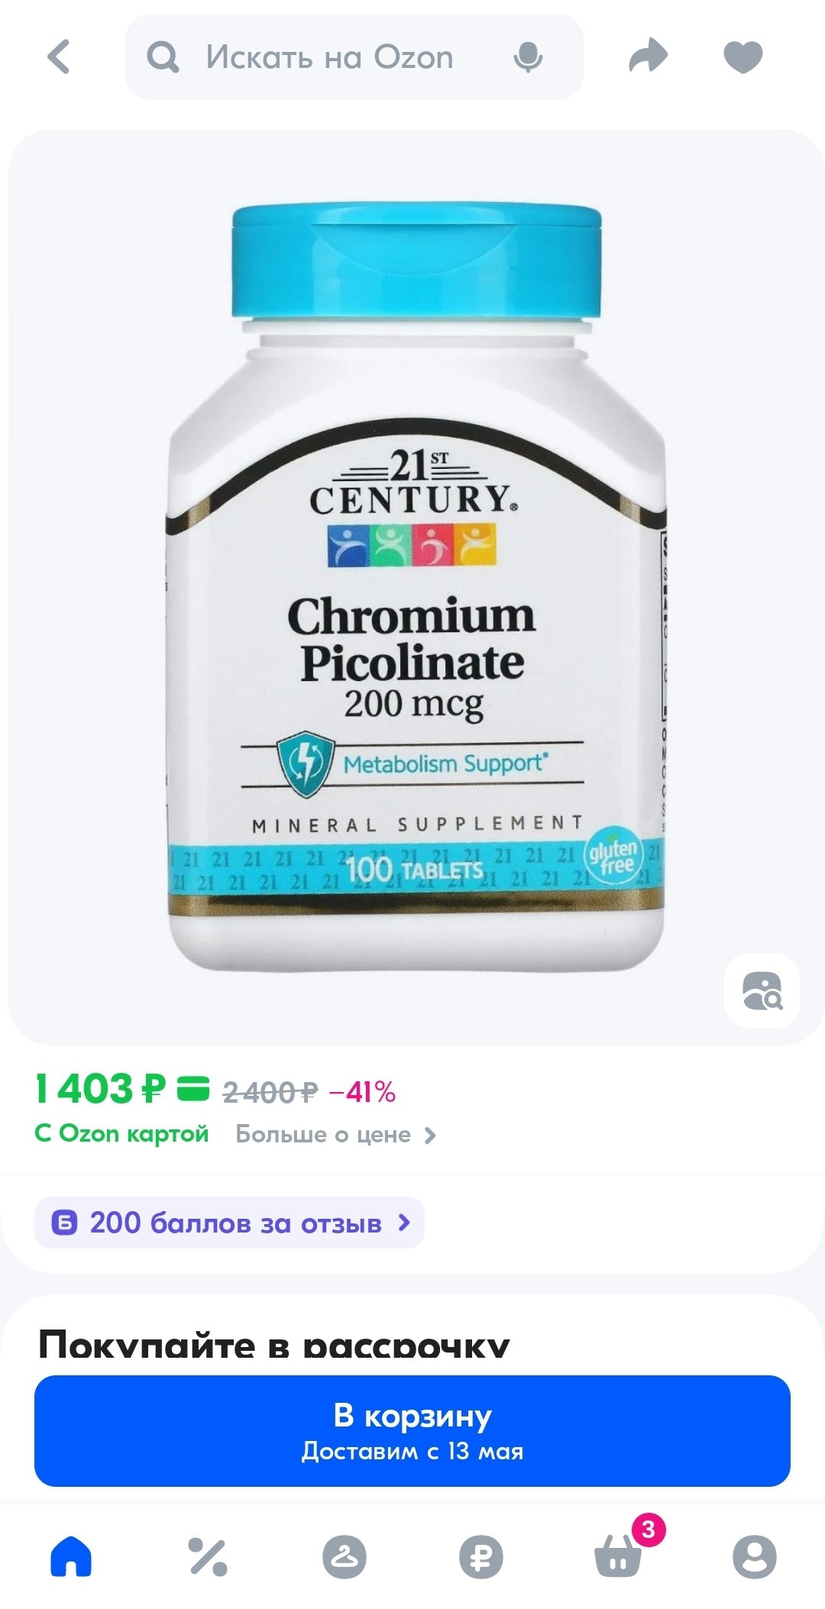
Task: Tap the microphone voice search icon
Action: (528, 57)
